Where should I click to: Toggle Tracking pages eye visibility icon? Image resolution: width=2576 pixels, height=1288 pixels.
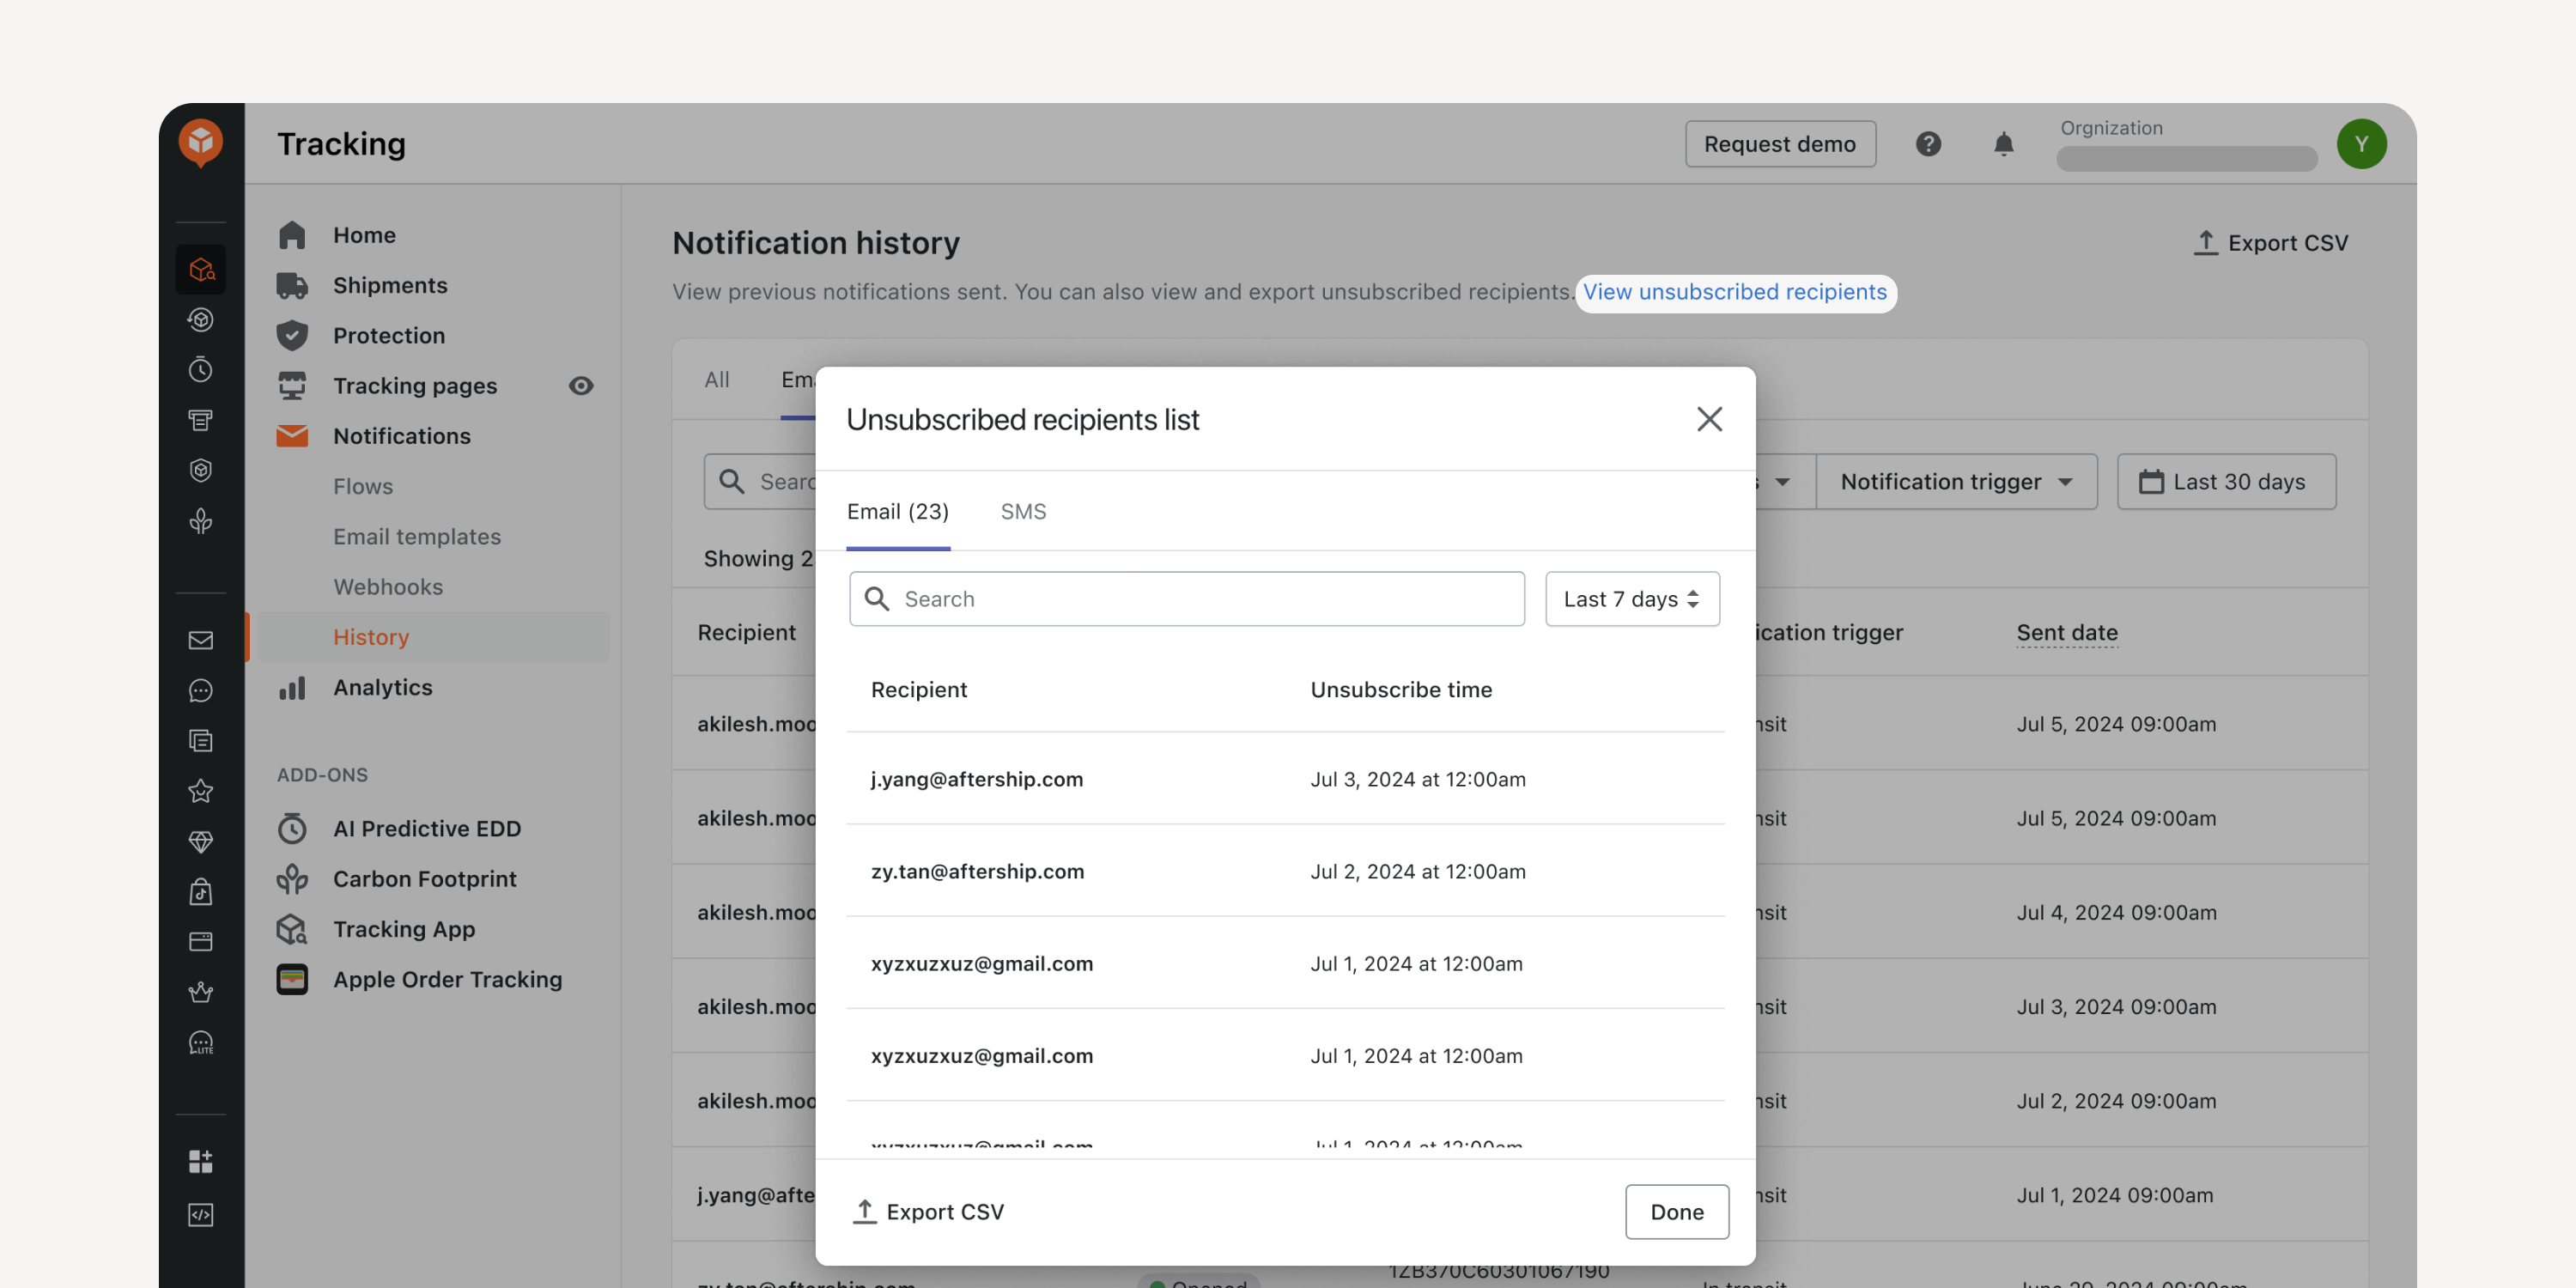[x=581, y=386]
